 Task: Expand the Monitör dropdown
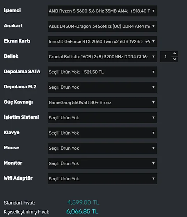102,163
